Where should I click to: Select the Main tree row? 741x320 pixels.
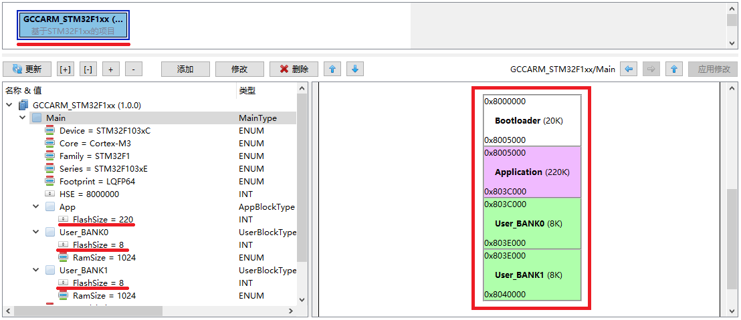[x=163, y=118]
